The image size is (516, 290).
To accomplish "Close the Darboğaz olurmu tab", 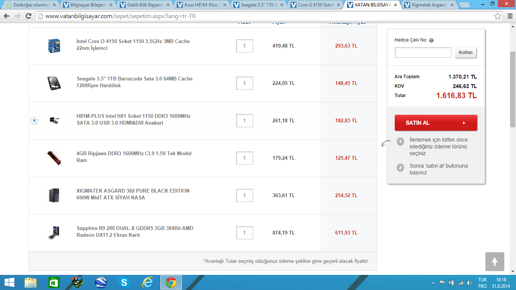I will coord(54,5).
